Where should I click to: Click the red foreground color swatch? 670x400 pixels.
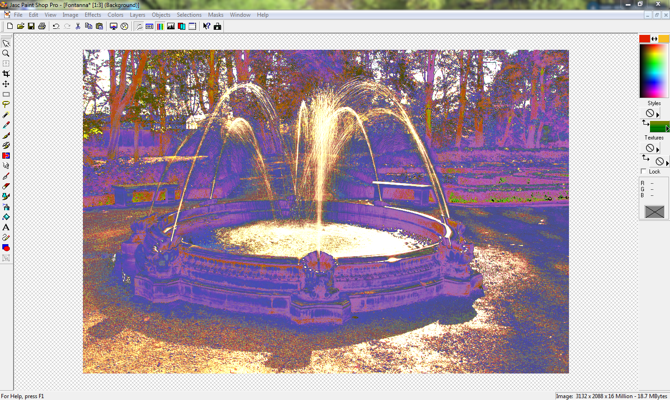coord(644,39)
